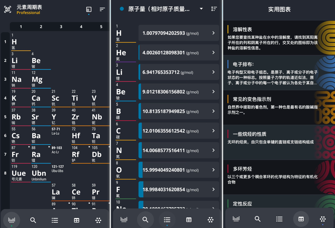Tap dots cluster icon in middle bottom bar

[210, 219]
